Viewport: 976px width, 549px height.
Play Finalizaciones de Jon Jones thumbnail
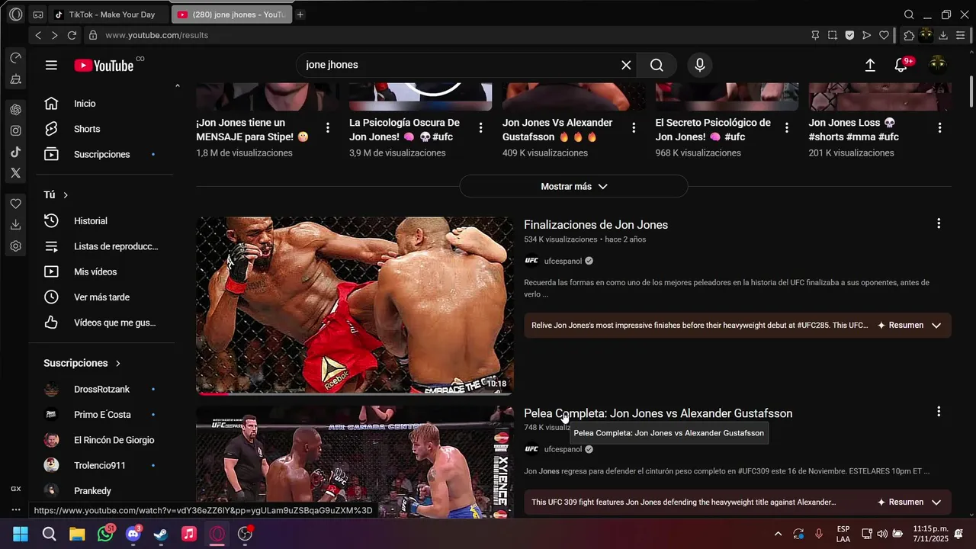[355, 306]
